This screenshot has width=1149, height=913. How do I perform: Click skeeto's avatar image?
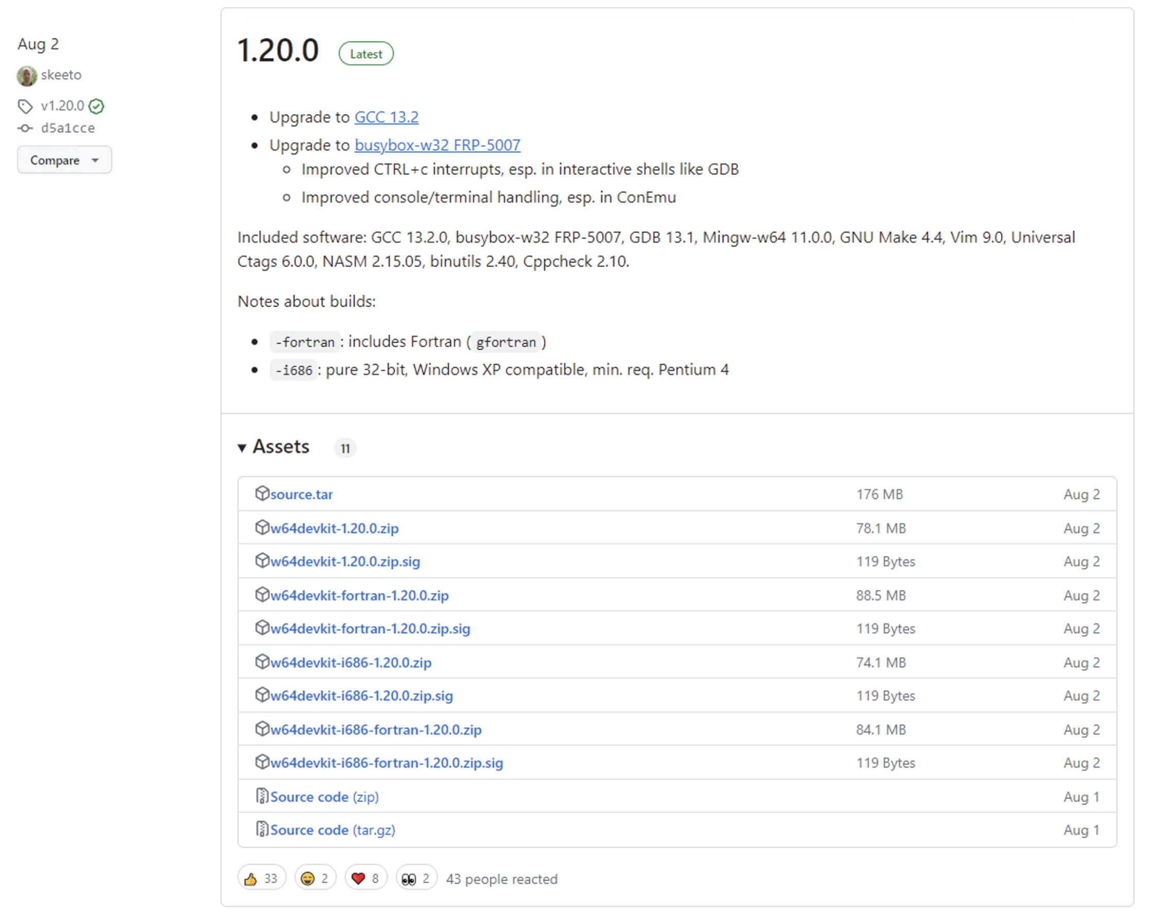coord(27,76)
